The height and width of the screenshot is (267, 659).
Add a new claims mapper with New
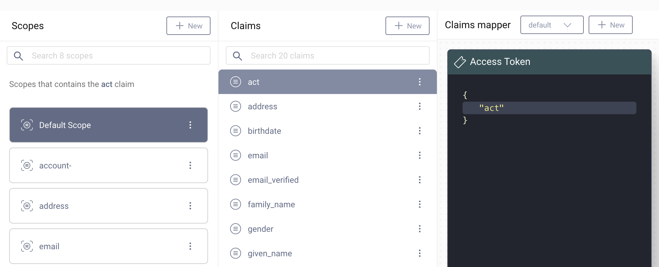[x=611, y=25]
